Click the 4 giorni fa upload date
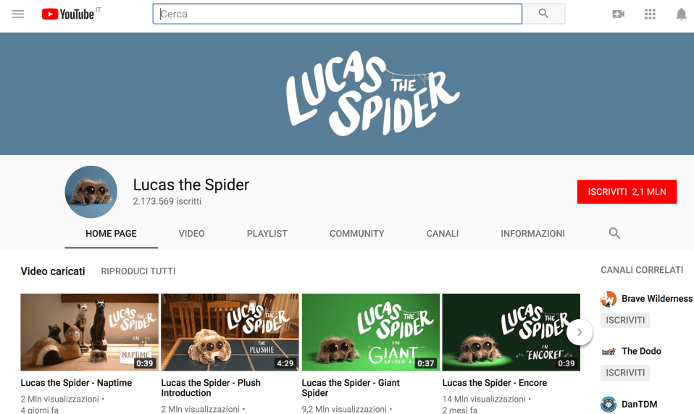The width and height of the screenshot is (694, 414). point(39,410)
